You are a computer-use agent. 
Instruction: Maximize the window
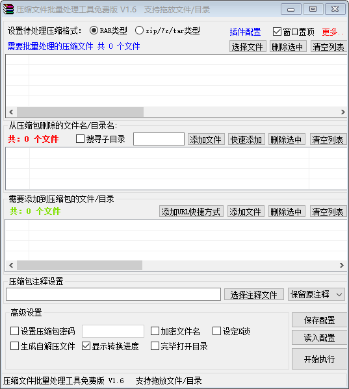pyautogui.click(x=313, y=10)
